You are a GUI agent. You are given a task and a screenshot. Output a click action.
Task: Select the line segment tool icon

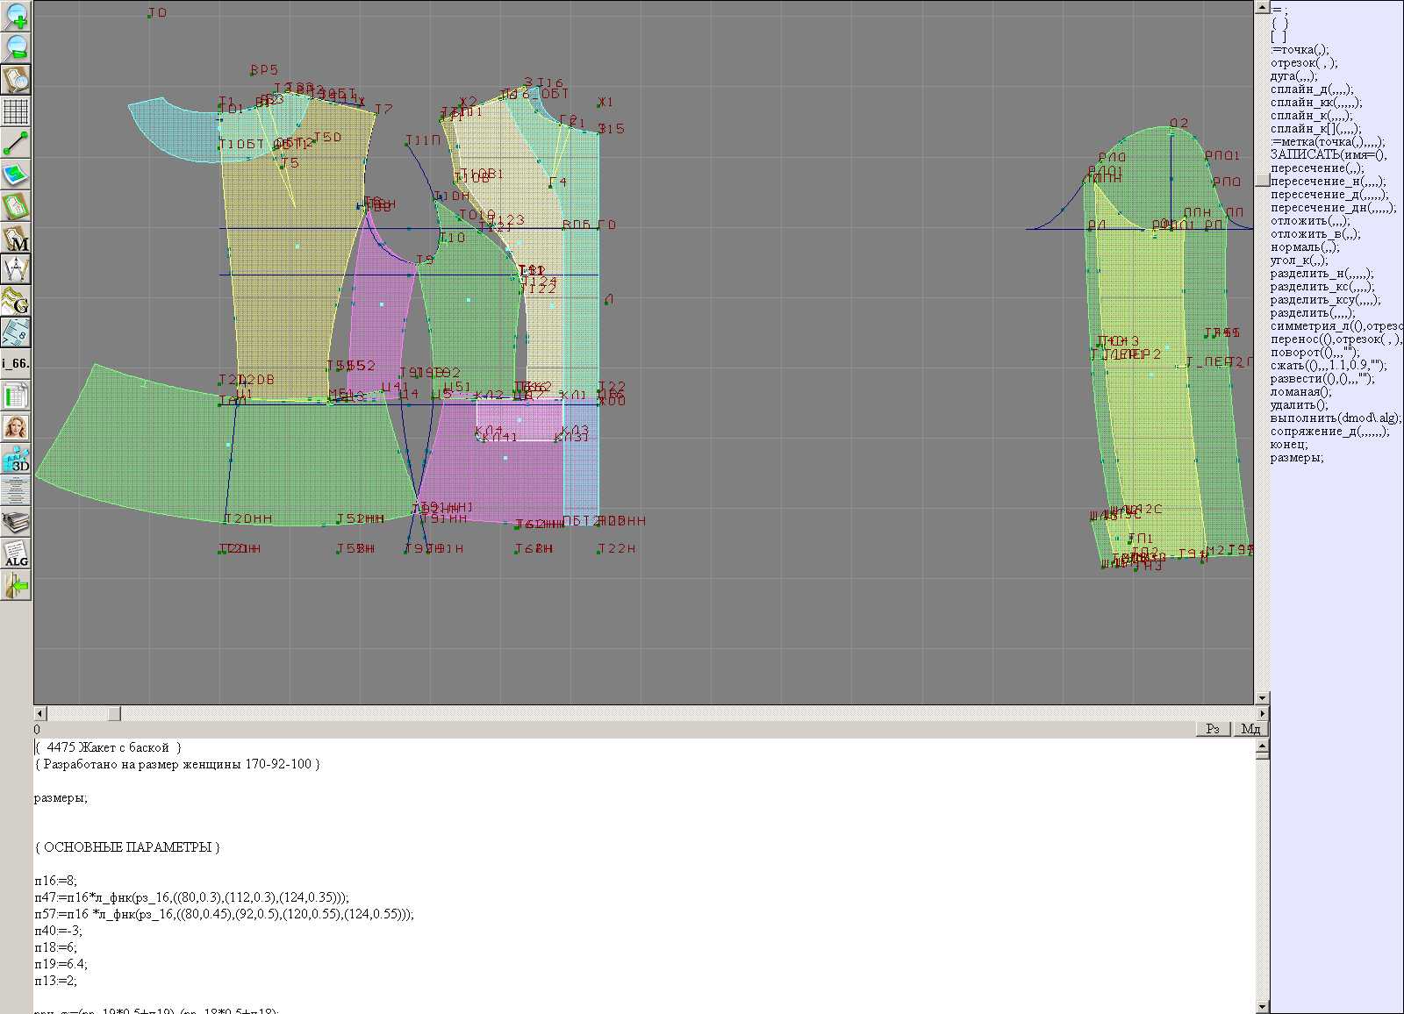[16, 143]
